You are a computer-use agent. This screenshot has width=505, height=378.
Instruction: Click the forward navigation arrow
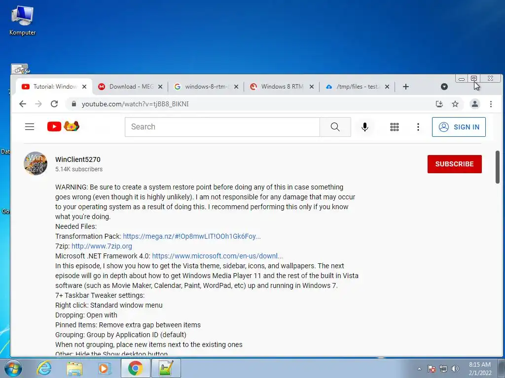coord(38,104)
